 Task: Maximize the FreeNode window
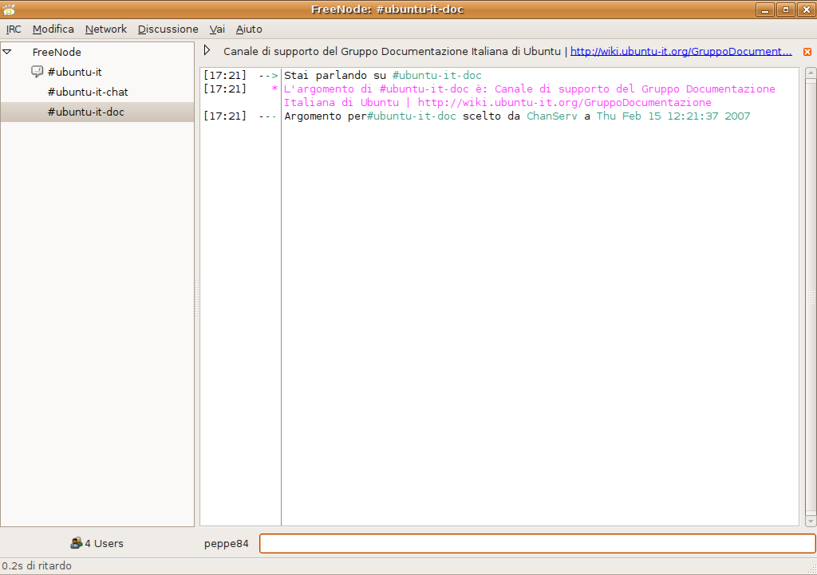[x=786, y=10]
